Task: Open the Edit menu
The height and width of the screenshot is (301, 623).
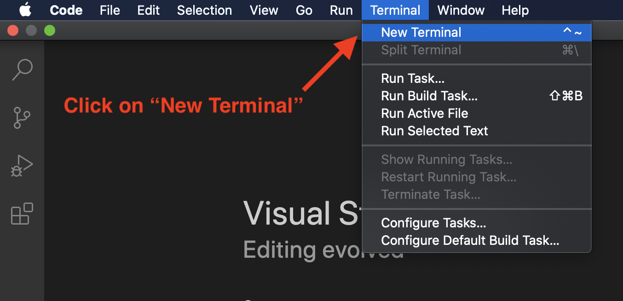Action: pyautogui.click(x=148, y=10)
